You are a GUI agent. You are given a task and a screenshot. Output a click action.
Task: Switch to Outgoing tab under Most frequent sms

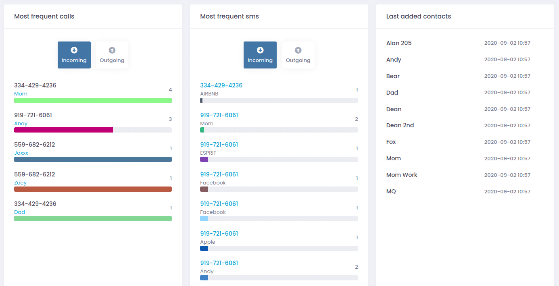(x=298, y=55)
